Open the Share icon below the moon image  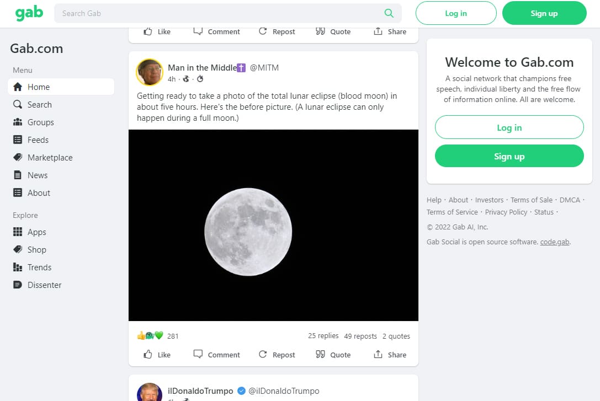[x=377, y=354]
